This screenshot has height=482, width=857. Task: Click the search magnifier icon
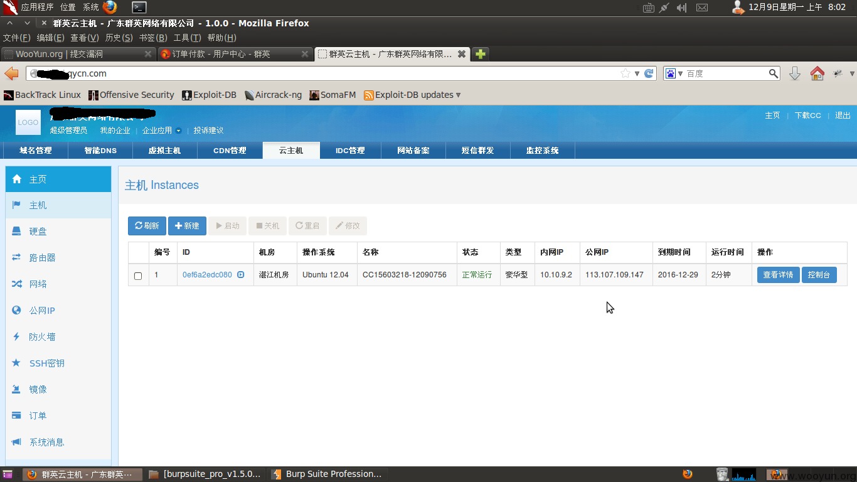[774, 73]
